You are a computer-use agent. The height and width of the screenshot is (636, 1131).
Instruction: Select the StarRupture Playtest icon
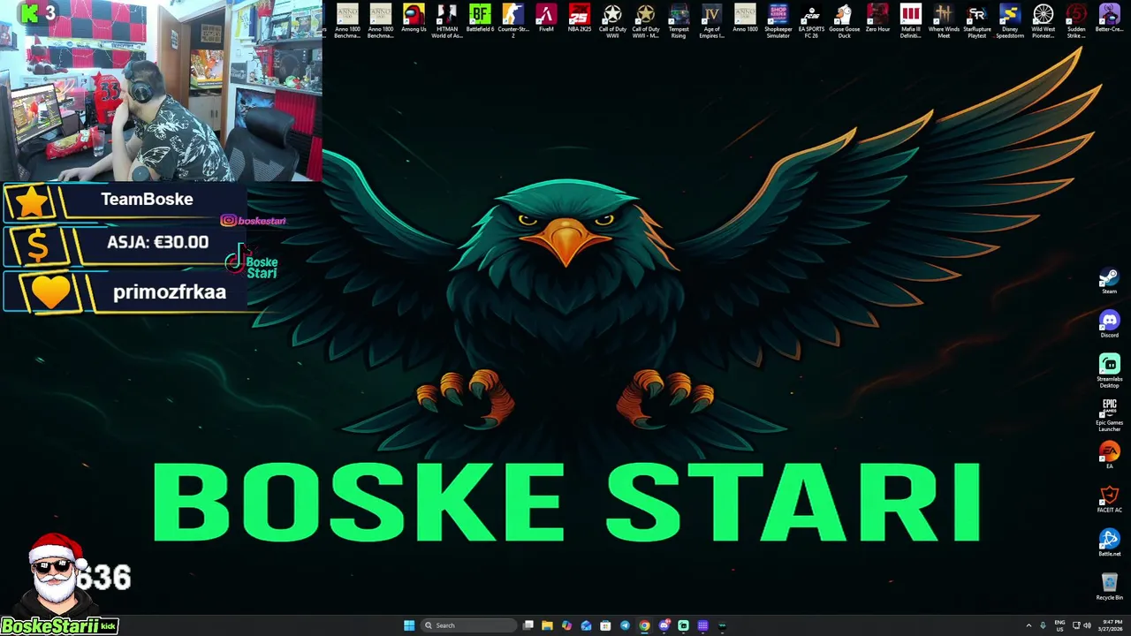976,21
